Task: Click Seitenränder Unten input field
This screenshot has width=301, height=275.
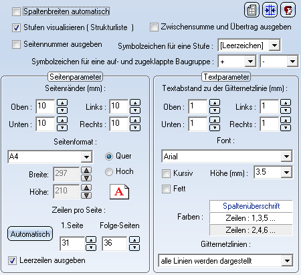Action: 45,124
